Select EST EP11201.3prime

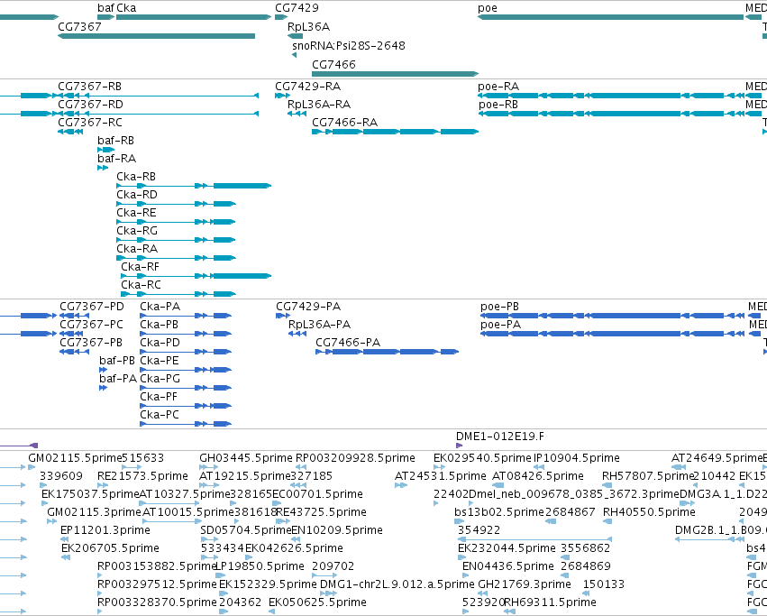(x=105, y=530)
